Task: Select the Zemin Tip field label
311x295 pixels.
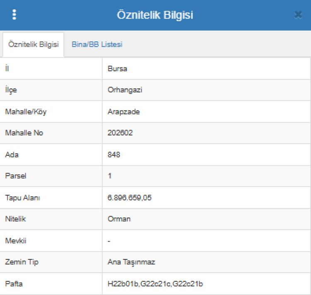Action: [x=22, y=262]
